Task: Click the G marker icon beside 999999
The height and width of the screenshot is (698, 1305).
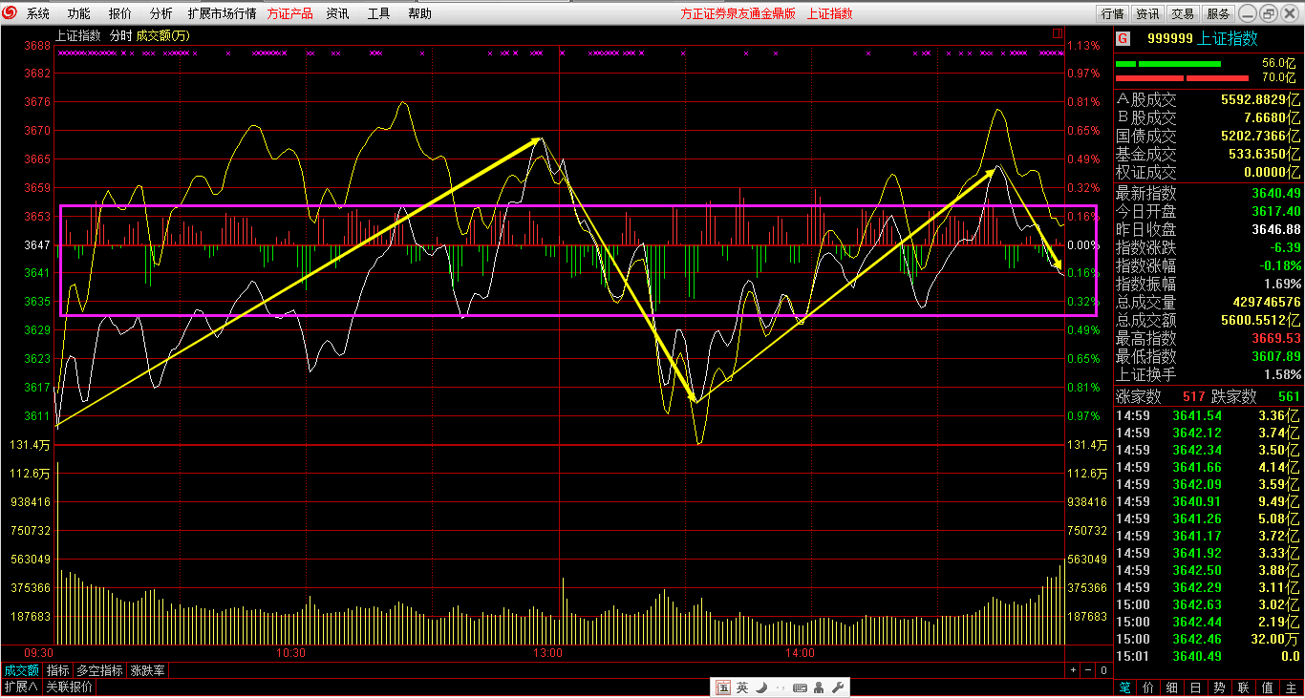Action: [x=1123, y=39]
